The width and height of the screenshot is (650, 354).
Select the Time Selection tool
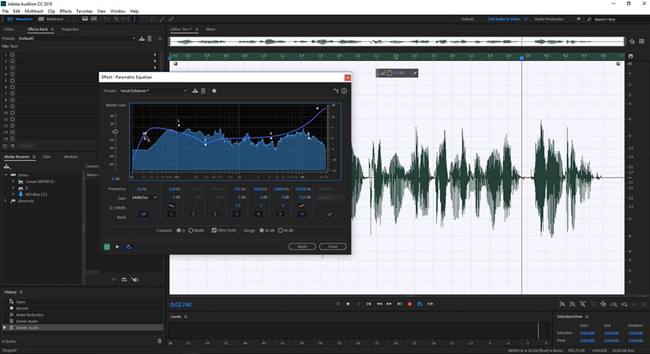pos(135,19)
